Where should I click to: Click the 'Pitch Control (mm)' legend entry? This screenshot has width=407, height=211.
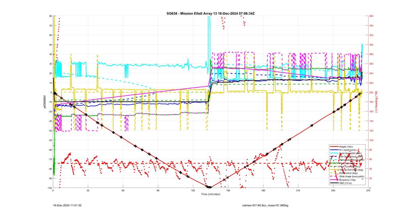[349, 167]
